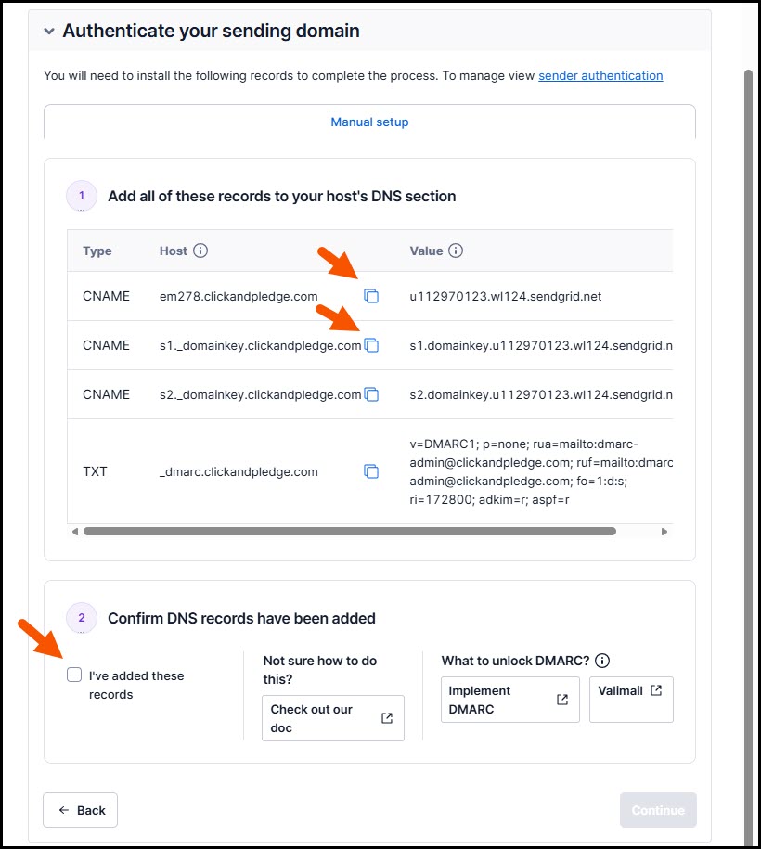Check the I've added these records box
This screenshot has height=849, width=761.
coord(74,675)
